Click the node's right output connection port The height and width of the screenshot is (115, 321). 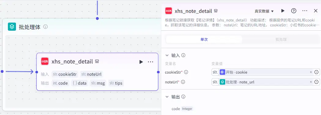(x=158, y=72)
